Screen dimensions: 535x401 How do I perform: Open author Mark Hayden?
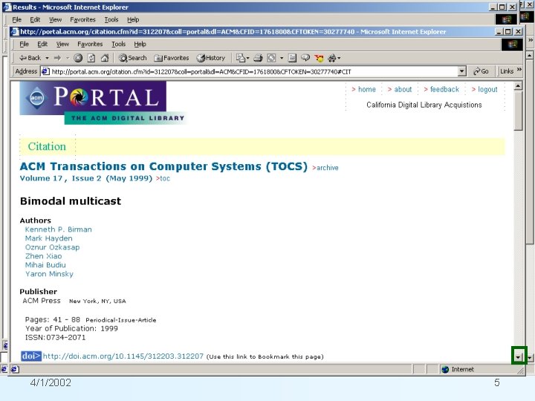49,238
